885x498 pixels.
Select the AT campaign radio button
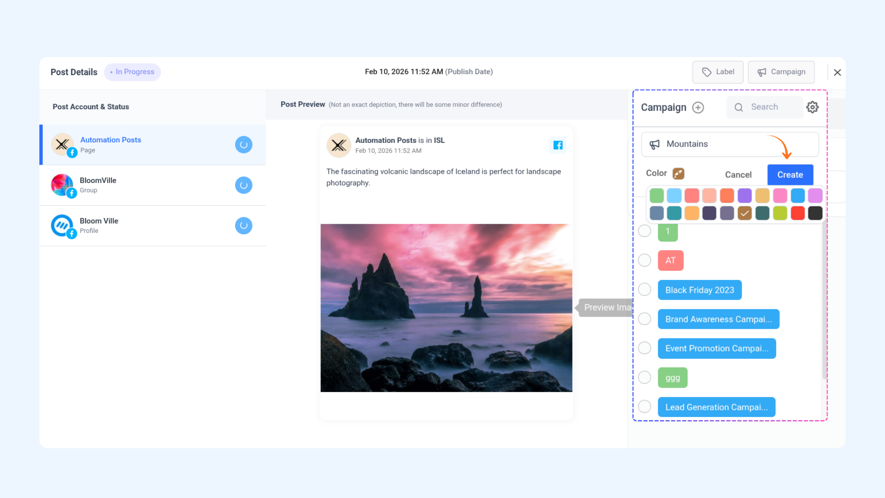[x=644, y=260]
